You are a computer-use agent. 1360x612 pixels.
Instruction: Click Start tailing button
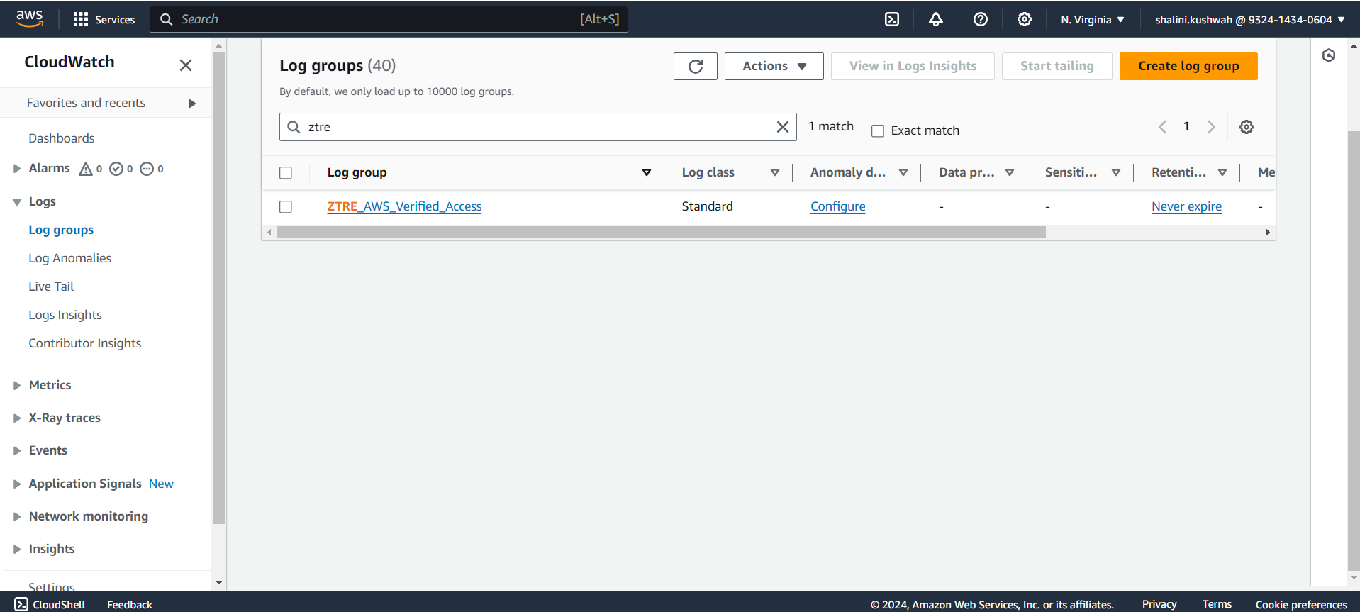1057,66
